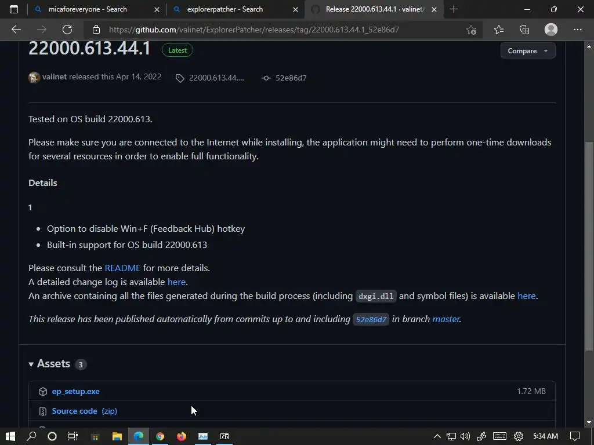This screenshot has width=594, height=445.
Task: Open valinet user profile link
Action: pos(55,76)
